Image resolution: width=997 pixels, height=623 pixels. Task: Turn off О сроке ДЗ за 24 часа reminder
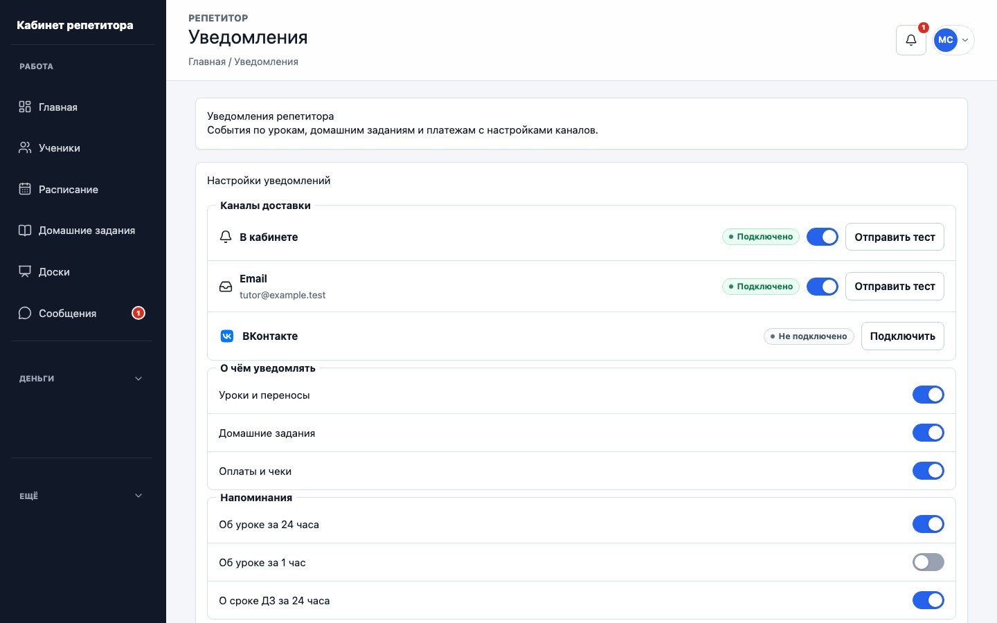click(x=928, y=600)
